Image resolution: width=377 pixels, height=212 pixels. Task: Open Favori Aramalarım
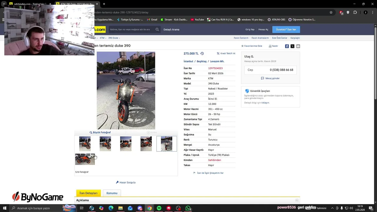pyautogui.click(x=260, y=38)
